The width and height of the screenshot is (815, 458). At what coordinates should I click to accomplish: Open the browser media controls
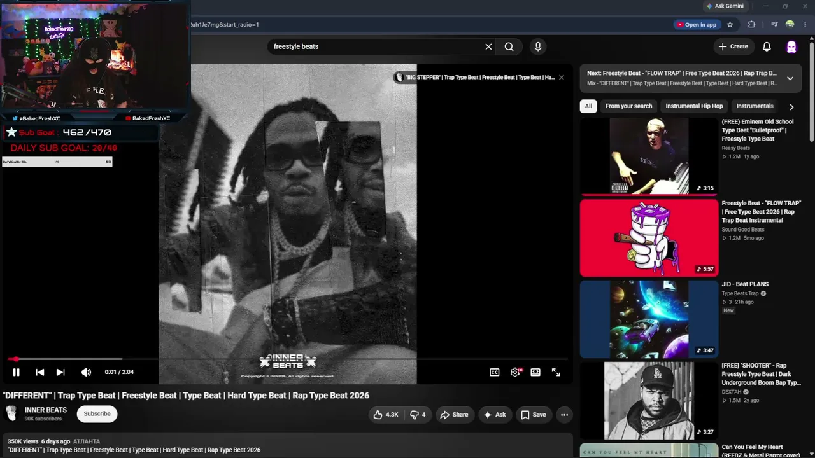click(774, 25)
